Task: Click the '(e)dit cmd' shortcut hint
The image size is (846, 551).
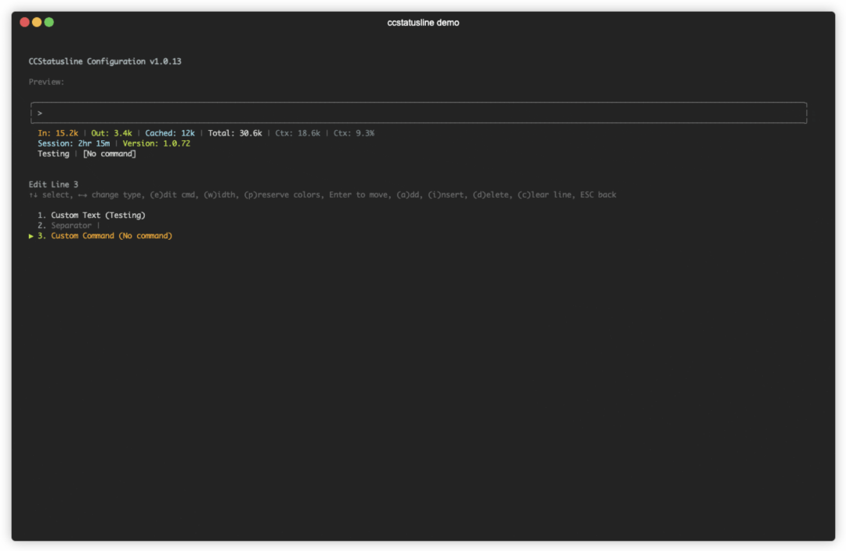Action: coord(174,194)
